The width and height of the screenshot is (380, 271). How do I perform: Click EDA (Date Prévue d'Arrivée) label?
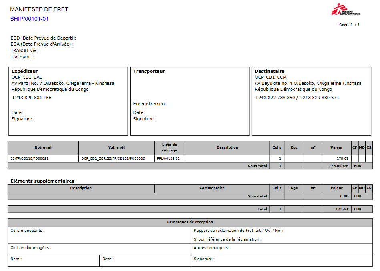(42, 44)
